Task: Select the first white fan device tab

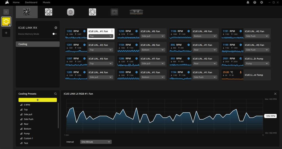Action: tap(49, 12)
